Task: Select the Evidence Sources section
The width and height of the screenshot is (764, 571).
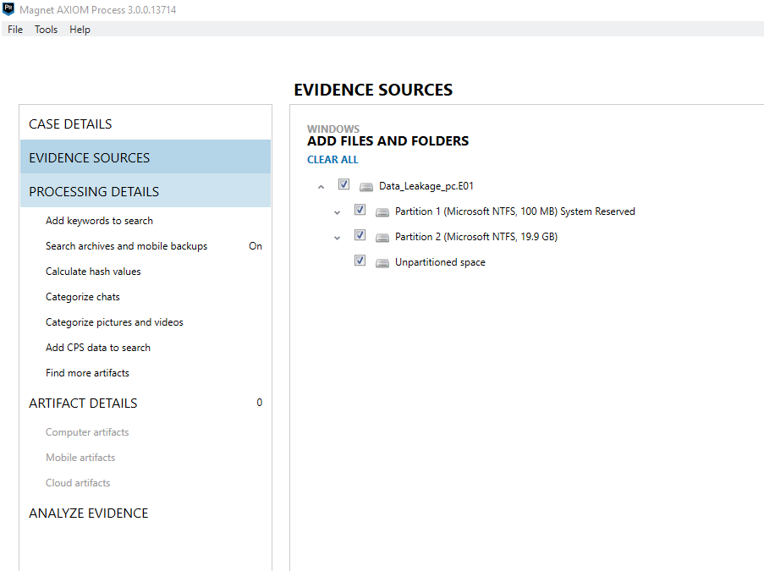Action: (146, 157)
